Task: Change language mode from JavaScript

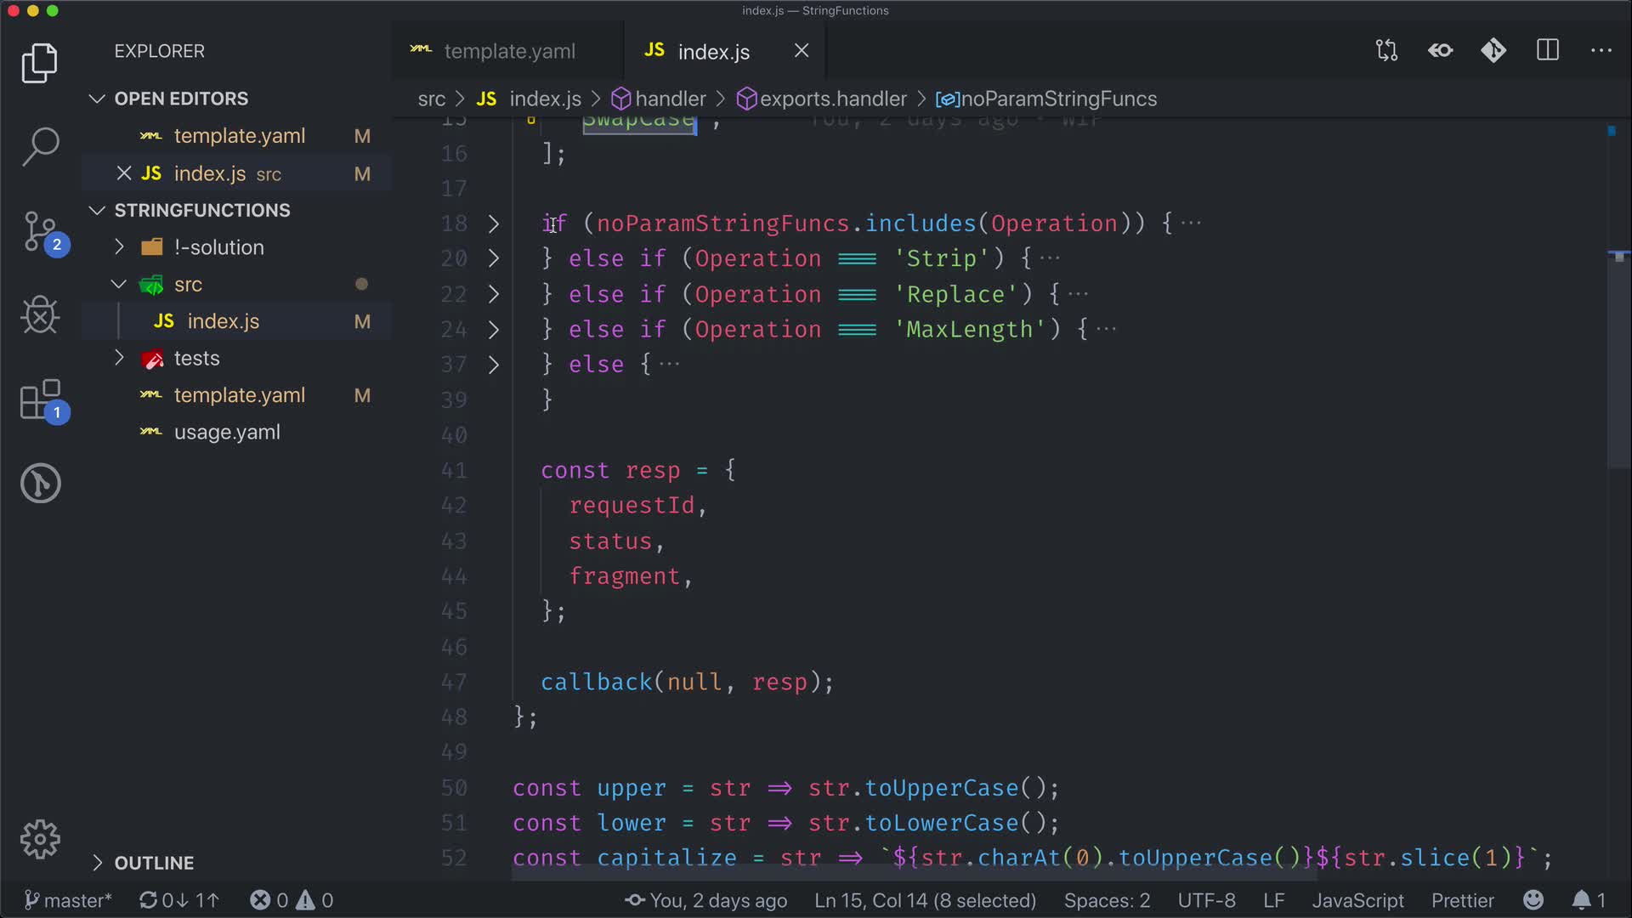Action: (x=1357, y=900)
